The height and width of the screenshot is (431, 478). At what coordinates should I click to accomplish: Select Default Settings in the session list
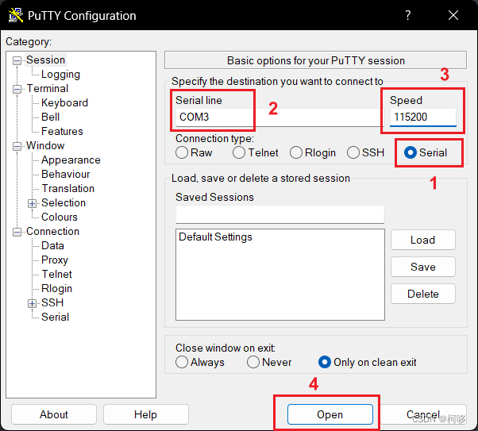pyautogui.click(x=215, y=237)
